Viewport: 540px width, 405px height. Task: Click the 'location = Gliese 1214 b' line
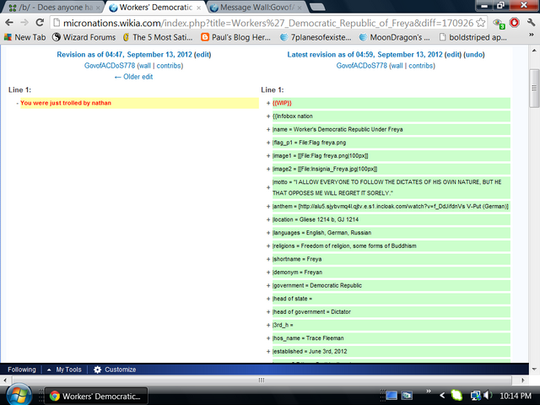tap(391, 219)
